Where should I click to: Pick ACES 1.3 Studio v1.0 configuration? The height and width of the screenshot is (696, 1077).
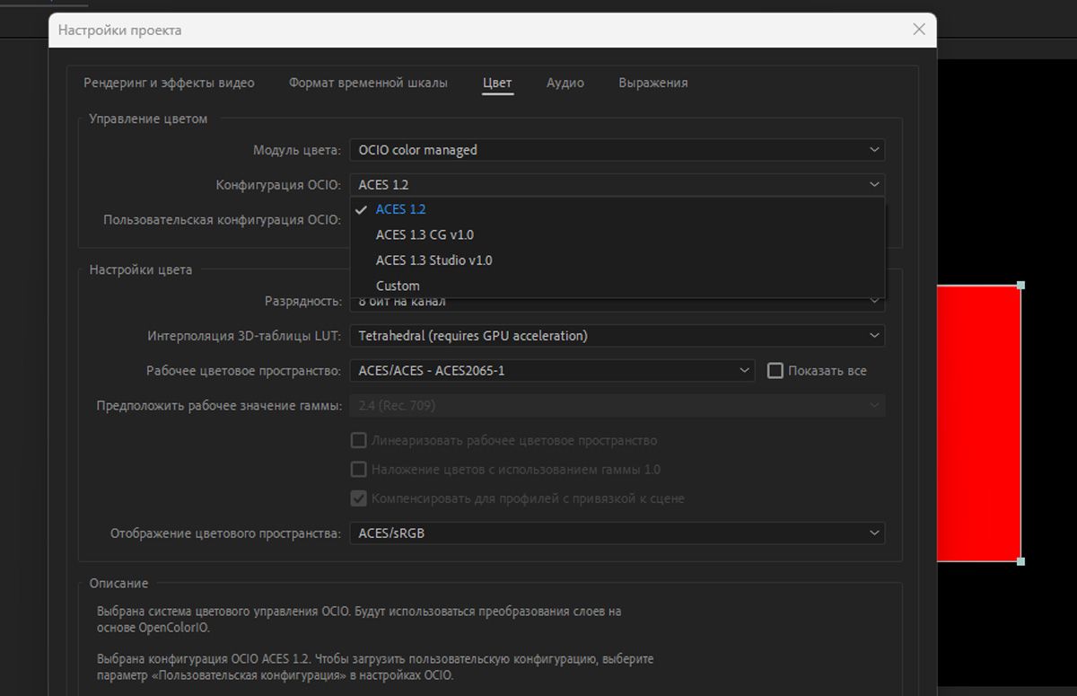coord(433,260)
